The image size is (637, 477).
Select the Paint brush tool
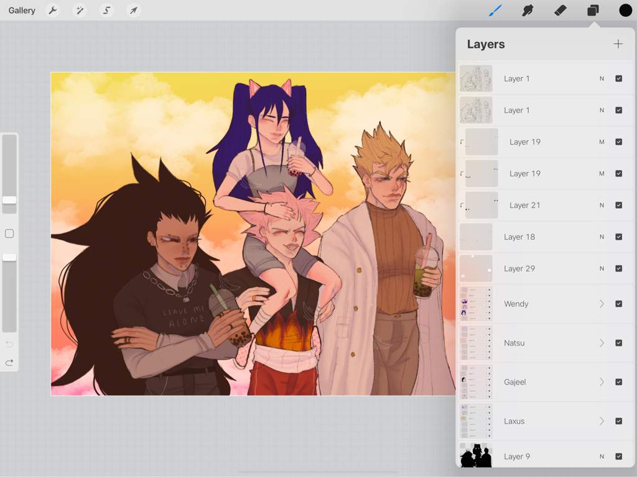[495, 10]
